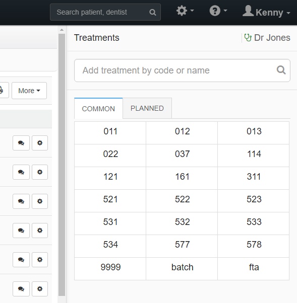Select the batch treatment cell

click(182, 269)
